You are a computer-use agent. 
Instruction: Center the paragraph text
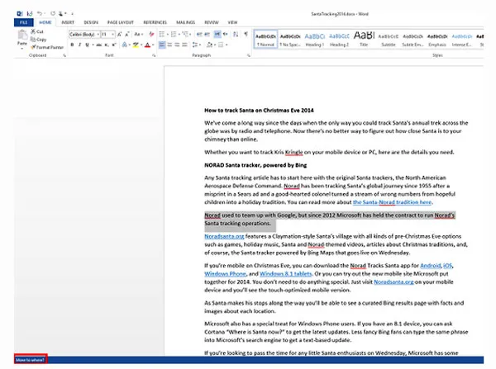click(169, 45)
